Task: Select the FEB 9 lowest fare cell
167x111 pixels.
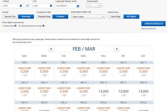Action: point(104,72)
